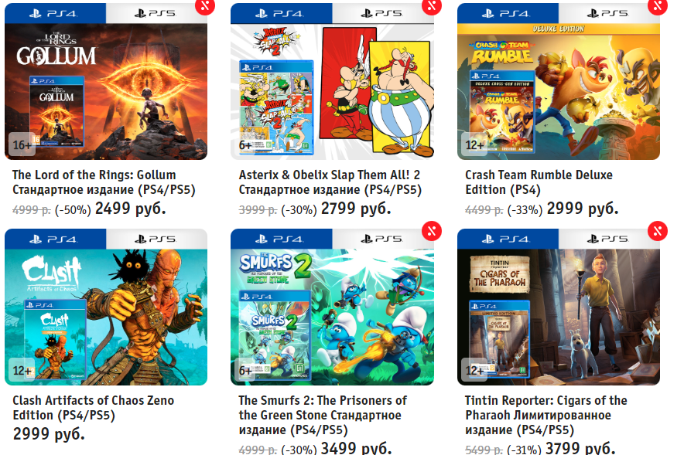
Task: Open Clash Artifacts of Chaos Zeno Edition link
Action: pyautogui.click(x=94, y=408)
